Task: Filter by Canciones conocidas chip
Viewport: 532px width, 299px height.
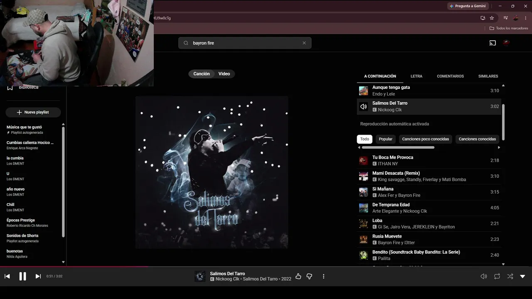Action: [x=477, y=139]
